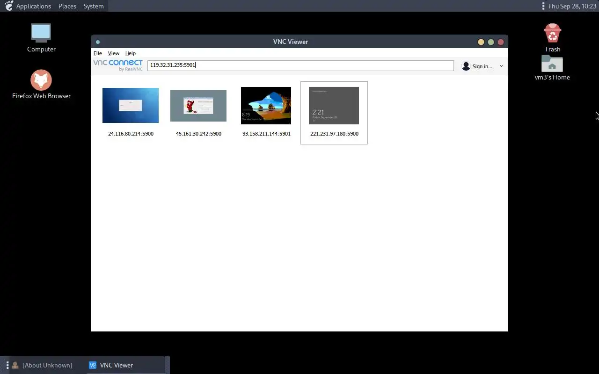Click the Sign in... button
Viewport: 599px width, 374px height.
click(x=477, y=66)
